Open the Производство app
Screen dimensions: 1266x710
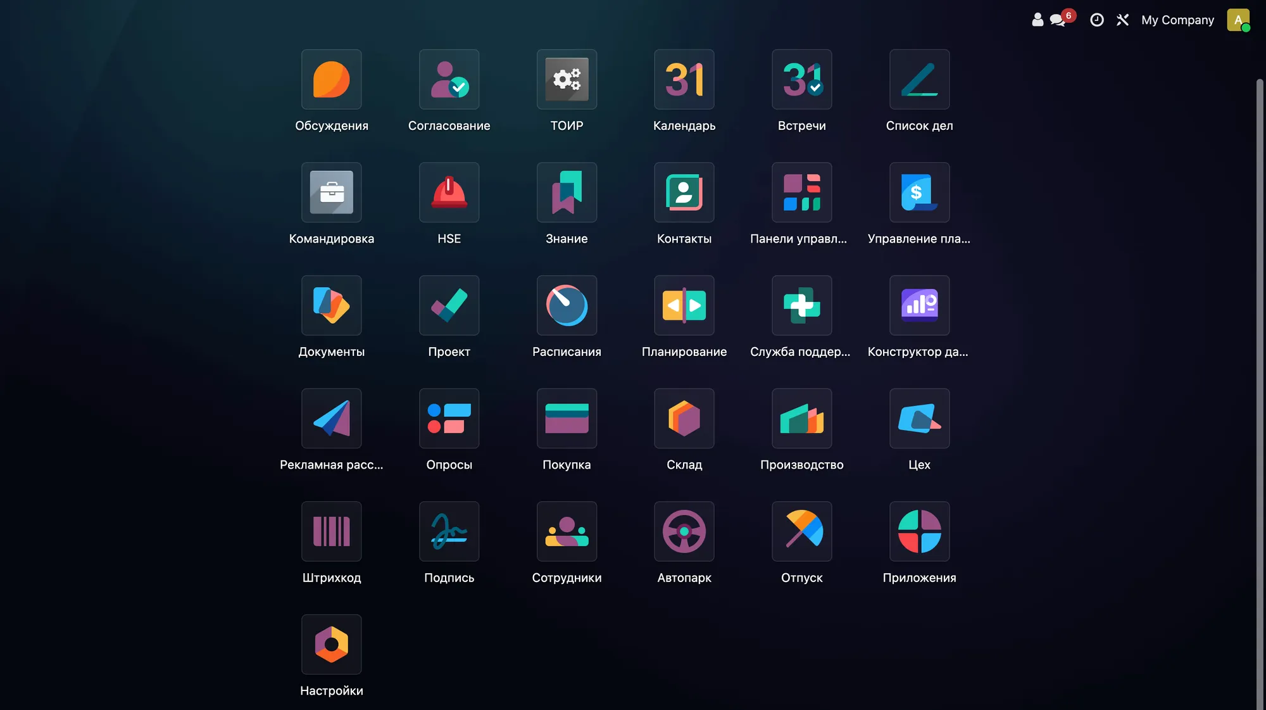pyautogui.click(x=802, y=419)
